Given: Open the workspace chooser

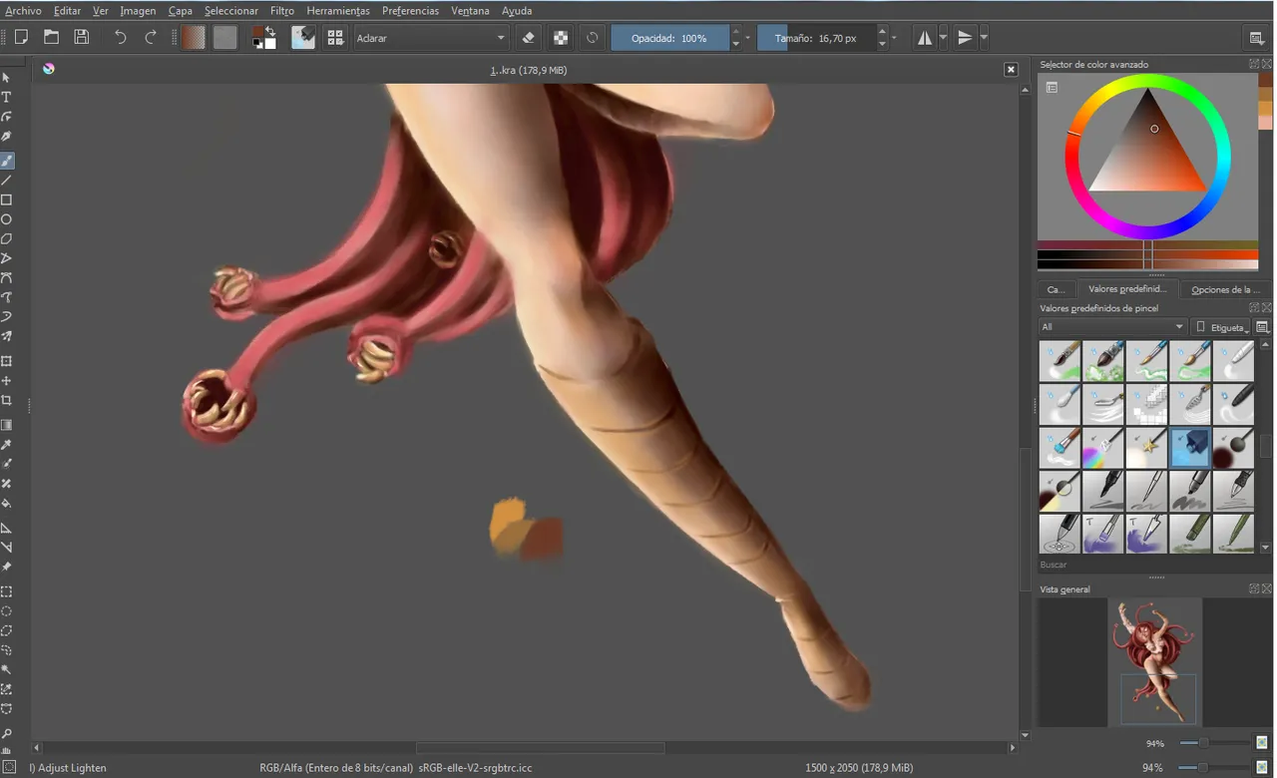Looking at the screenshot, I should [x=1257, y=38].
